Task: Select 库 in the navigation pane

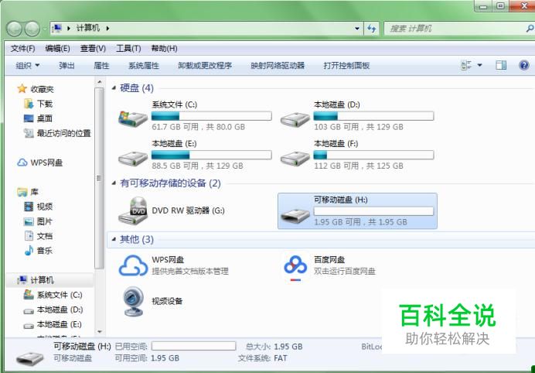Action: [29, 192]
